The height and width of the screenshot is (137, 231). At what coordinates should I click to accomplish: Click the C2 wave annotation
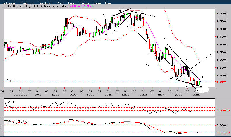click(143, 13)
